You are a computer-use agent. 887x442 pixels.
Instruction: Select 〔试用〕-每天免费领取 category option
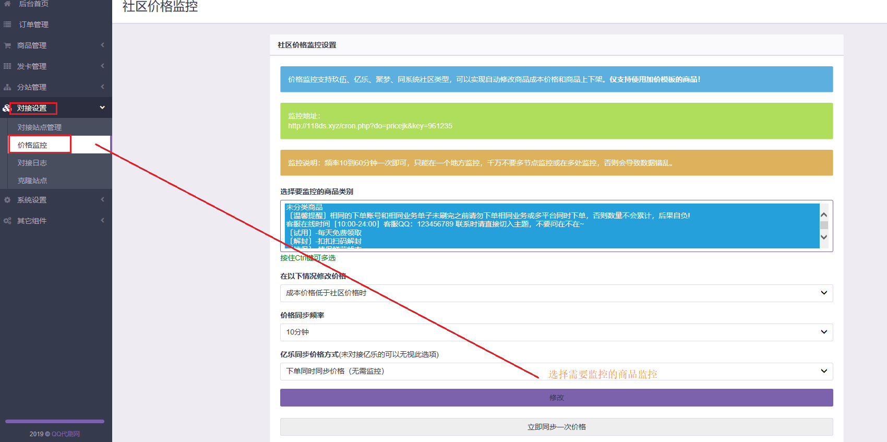[552, 233]
